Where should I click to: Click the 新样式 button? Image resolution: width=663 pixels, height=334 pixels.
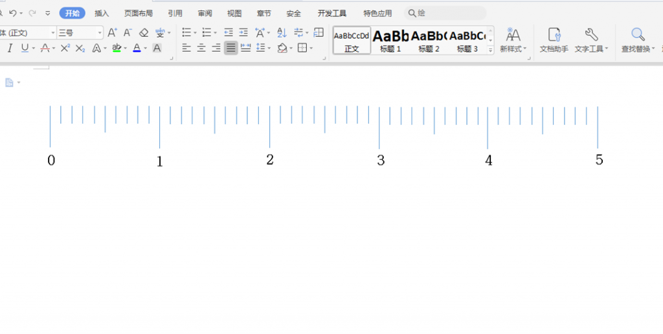point(513,39)
